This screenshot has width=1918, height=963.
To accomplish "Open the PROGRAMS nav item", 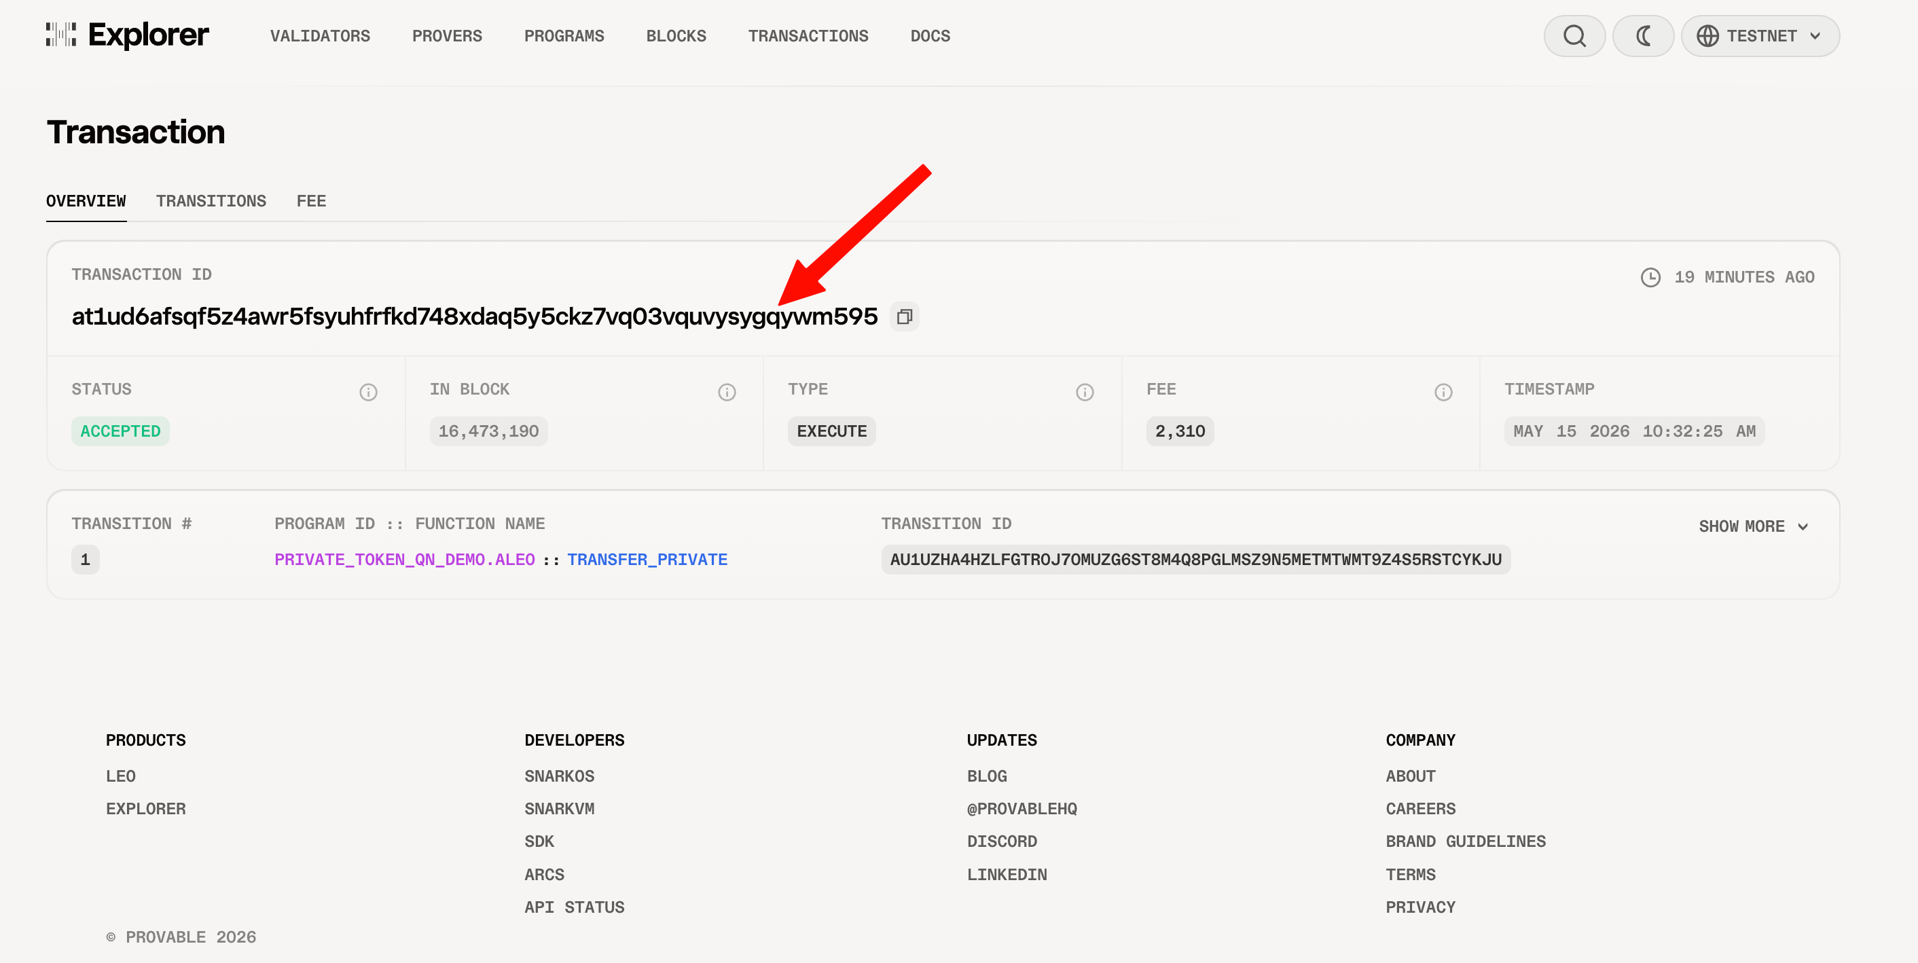I will [564, 36].
